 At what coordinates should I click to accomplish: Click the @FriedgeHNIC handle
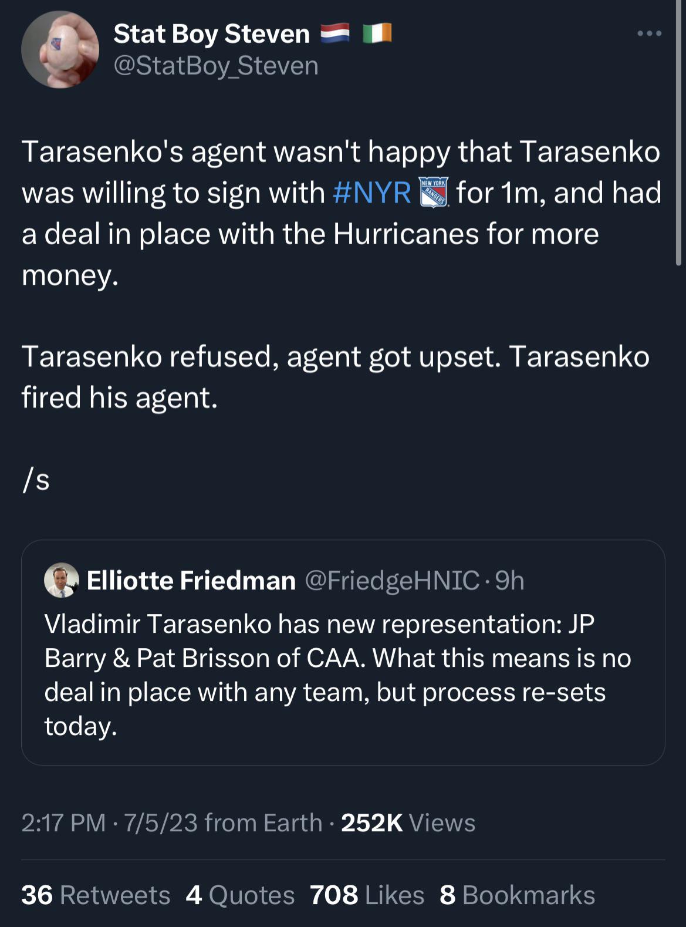[392, 581]
